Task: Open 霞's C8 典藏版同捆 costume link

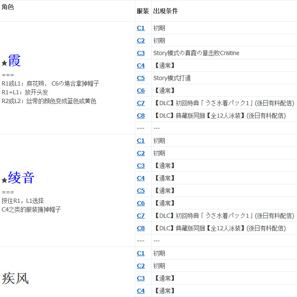Action: pos(141,116)
